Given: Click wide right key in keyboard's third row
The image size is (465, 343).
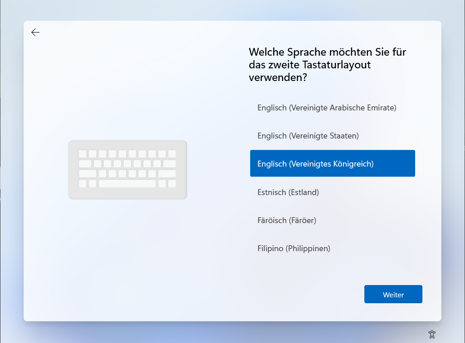Looking at the screenshot, I should (x=167, y=174).
